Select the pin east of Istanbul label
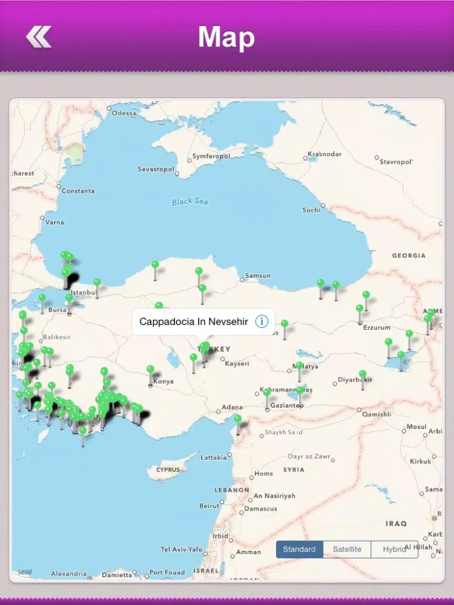The height and width of the screenshot is (605, 454). pos(97,282)
